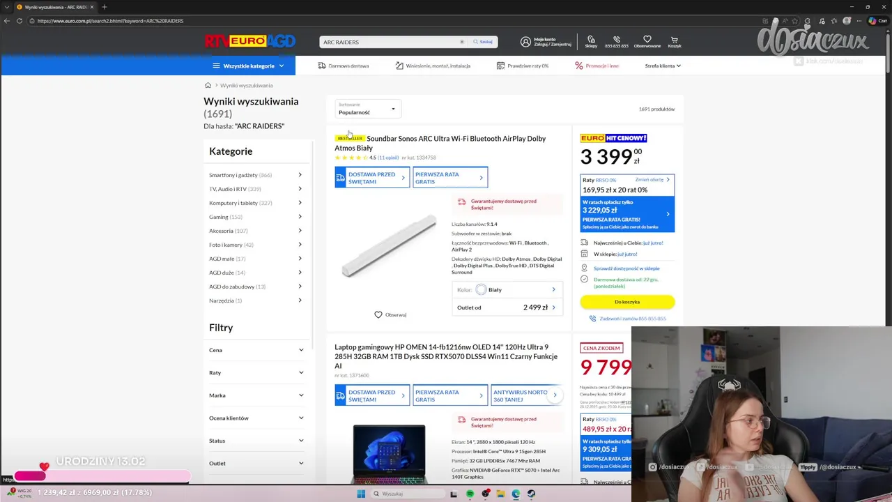The width and height of the screenshot is (892, 502).
Task: Open Akcesoria category
Action: tap(256, 231)
